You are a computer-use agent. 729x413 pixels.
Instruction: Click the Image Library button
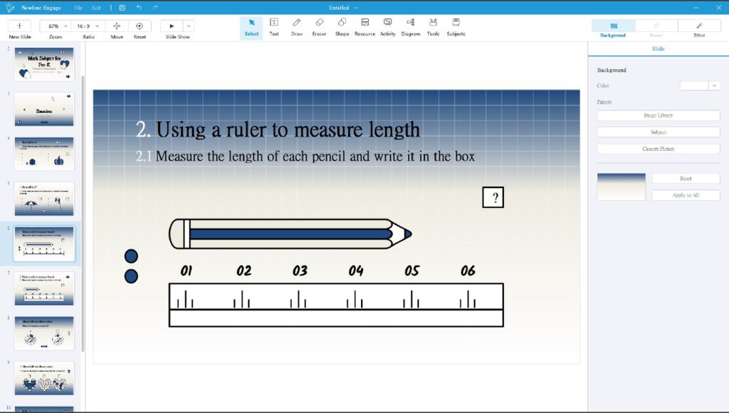click(x=658, y=115)
